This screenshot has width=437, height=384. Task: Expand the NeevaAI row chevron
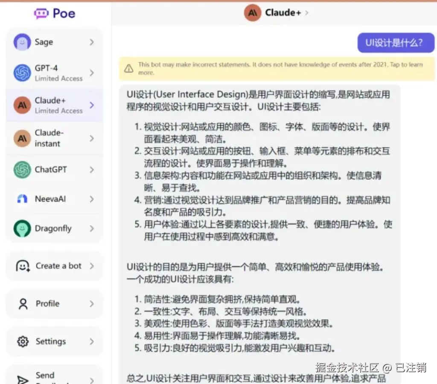point(92,199)
